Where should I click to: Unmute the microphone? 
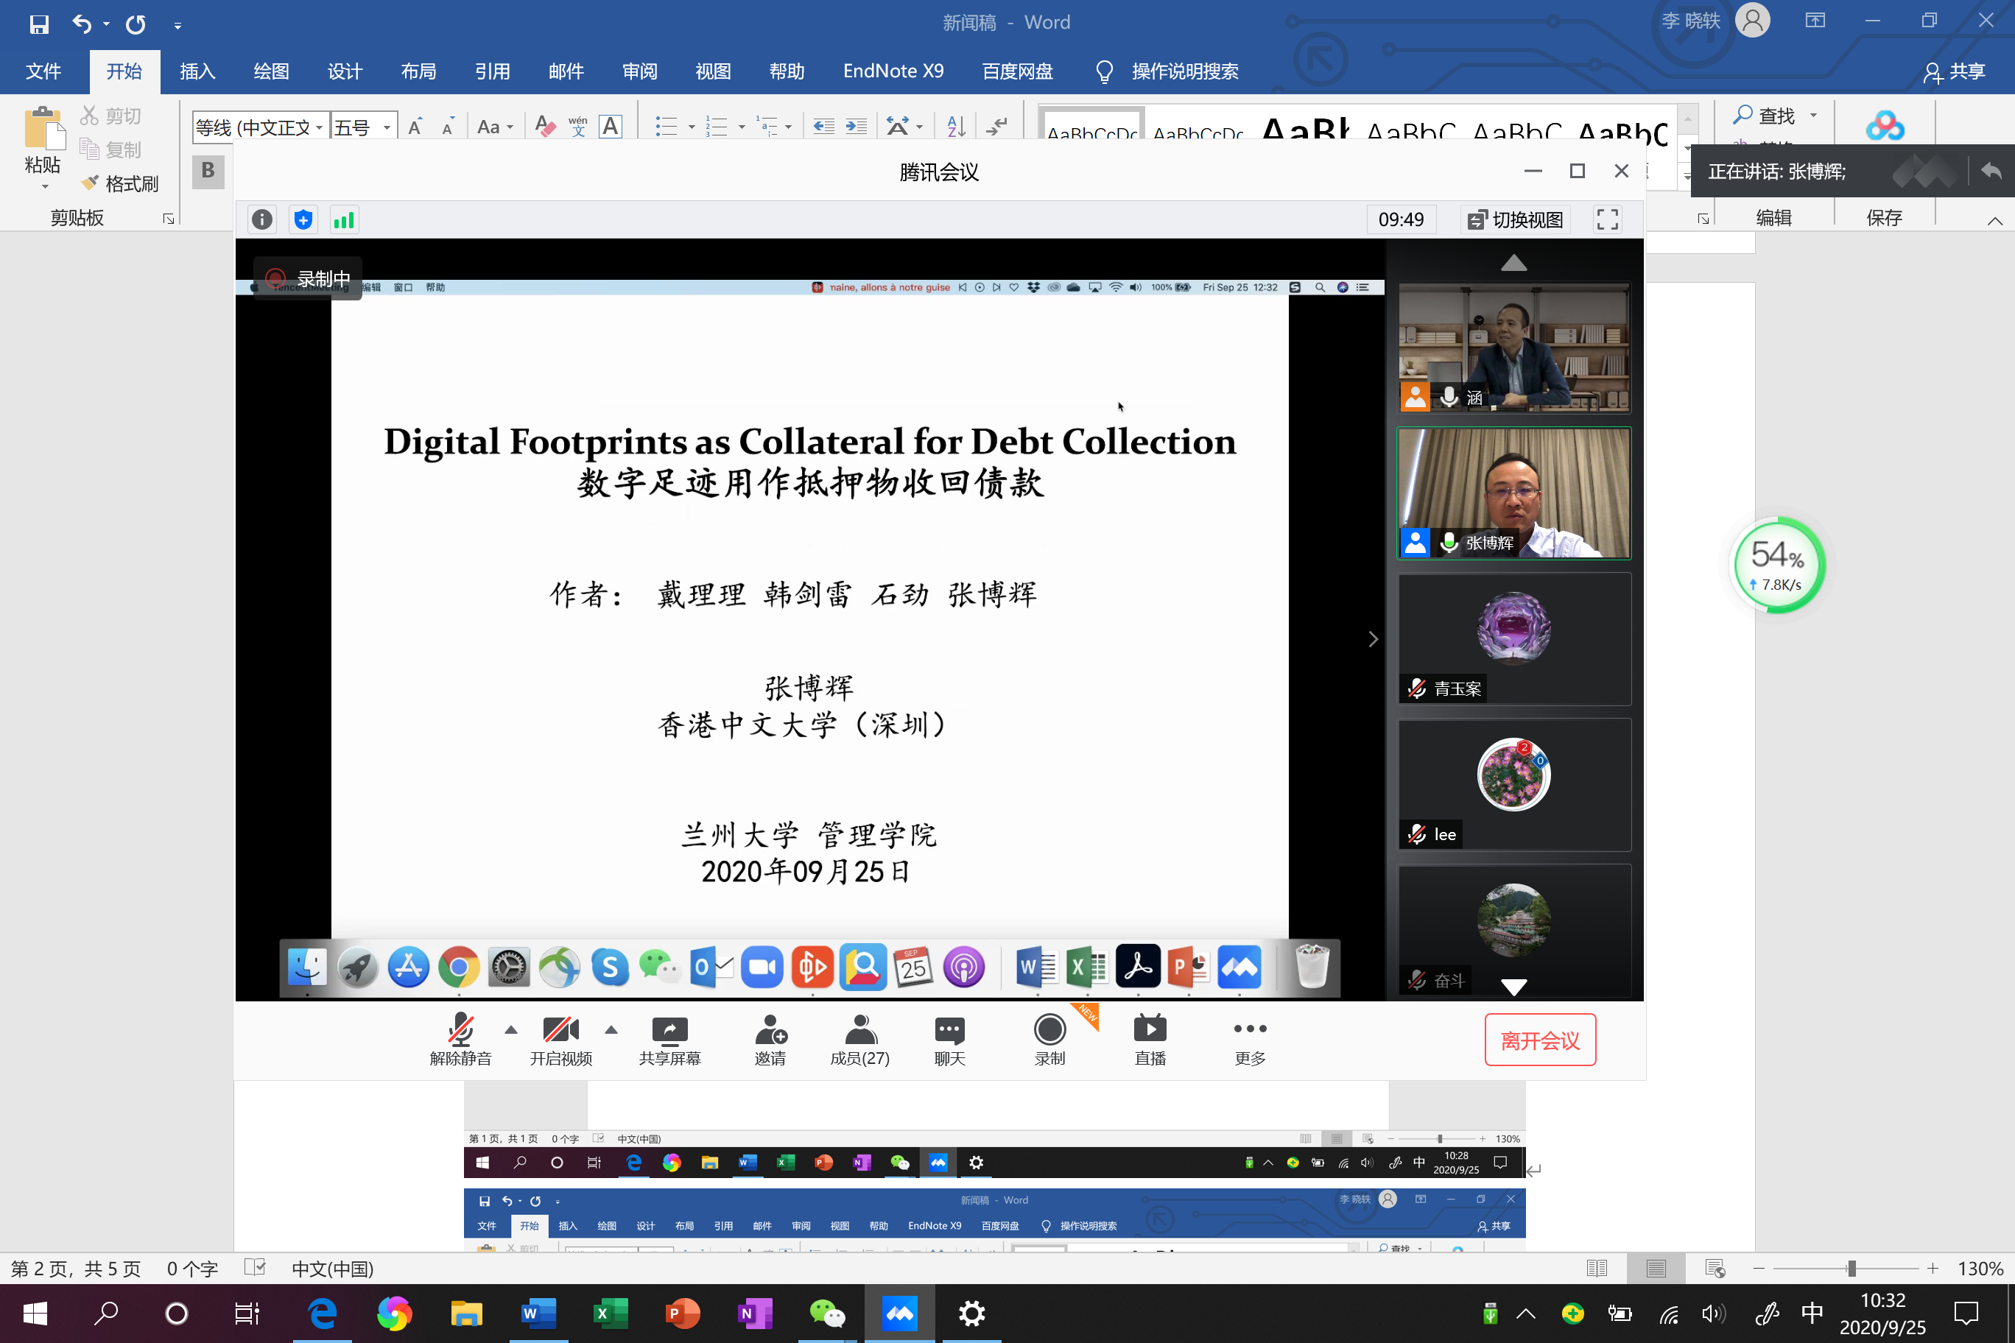tap(461, 1040)
